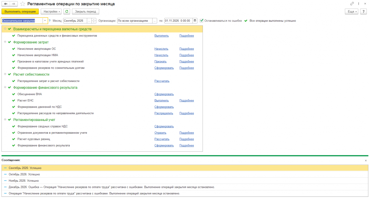Screen dimensions: 369x199
Task: Open the Настройки dropdown menu
Action: (51, 11)
